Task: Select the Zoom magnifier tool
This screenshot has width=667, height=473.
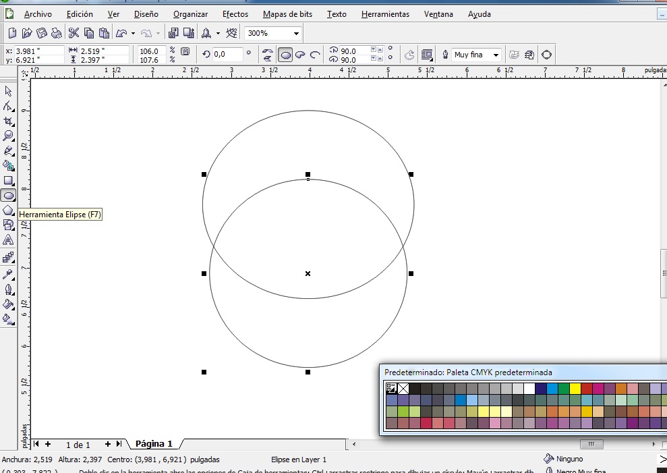Action: point(9,136)
